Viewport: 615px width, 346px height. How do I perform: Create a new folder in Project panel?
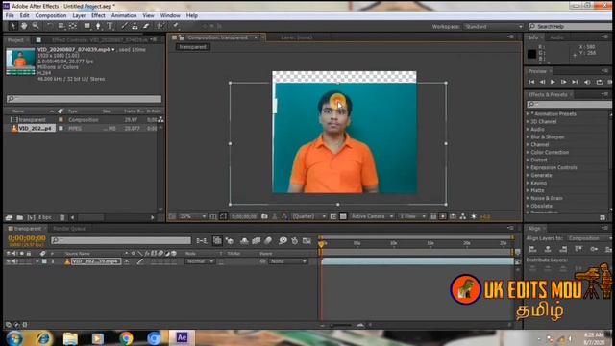pos(19,217)
